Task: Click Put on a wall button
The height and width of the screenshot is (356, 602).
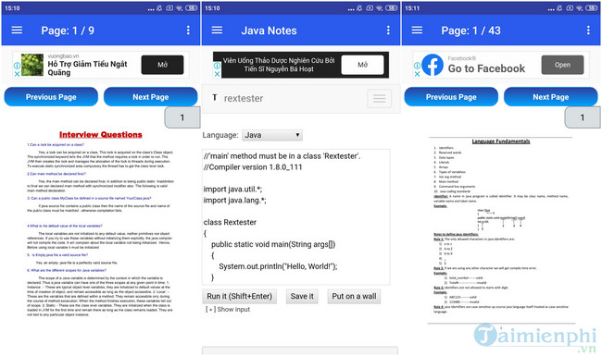Action: [354, 296]
